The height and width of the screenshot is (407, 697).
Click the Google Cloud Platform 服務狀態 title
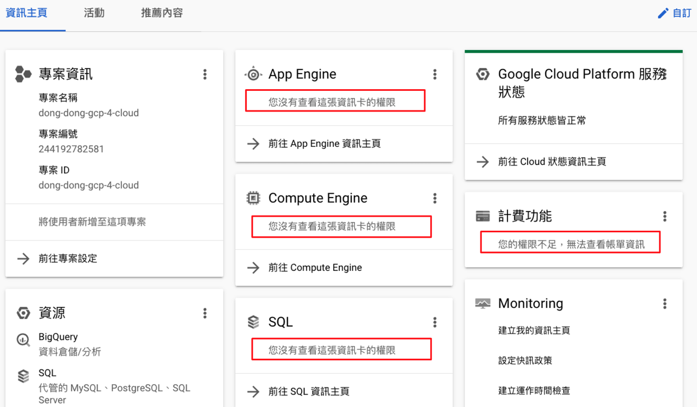pyautogui.click(x=583, y=83)
